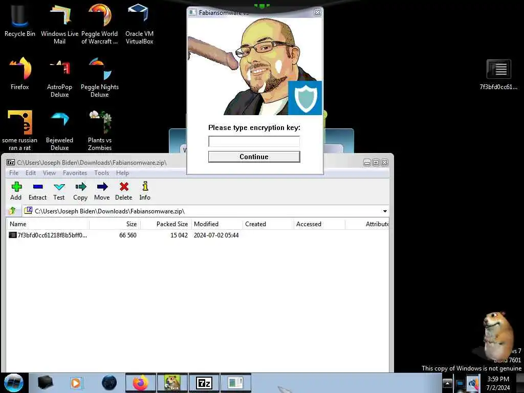This screenshot has width=524, height=393.
Task: Sort by the Modified column header
Action: [217, 224]
